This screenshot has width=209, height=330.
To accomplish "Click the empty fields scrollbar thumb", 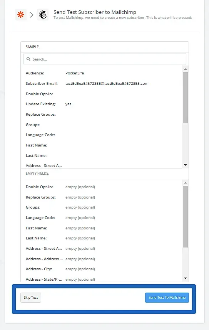I will tap(185, 217).
